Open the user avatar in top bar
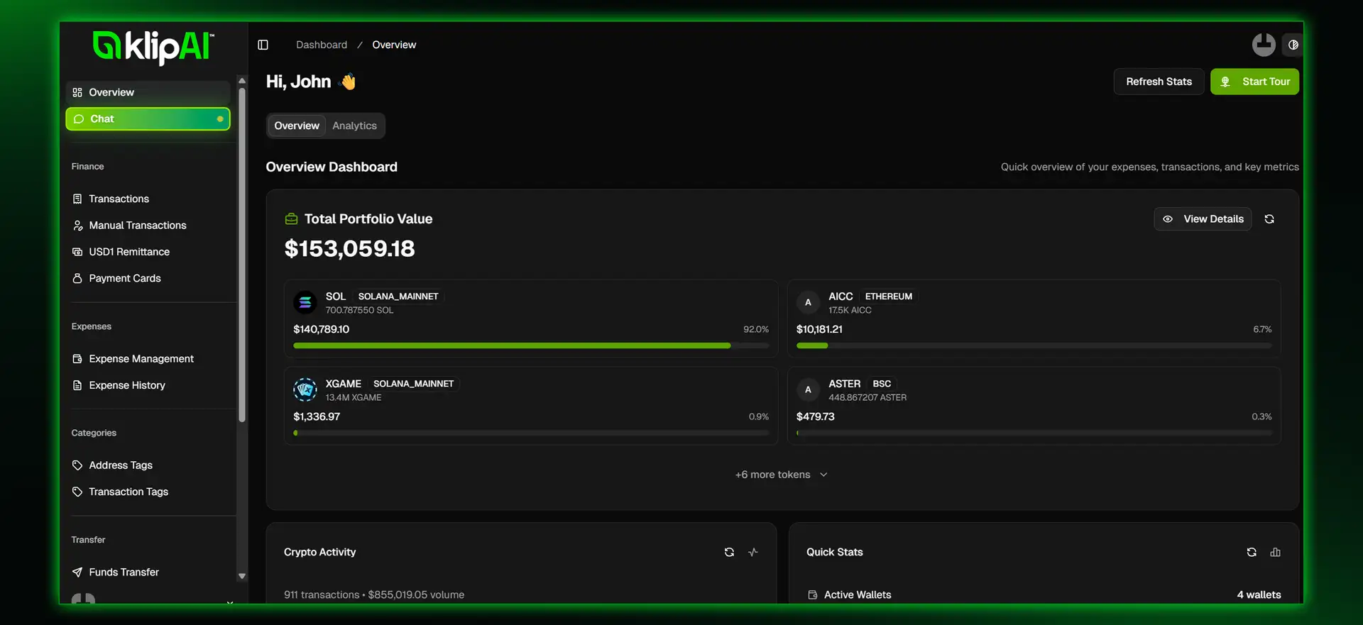This screenshot has width=1363, height=625. click(1264, 45)
